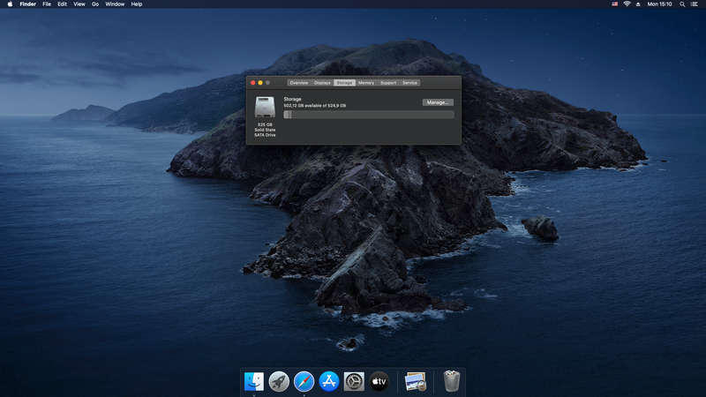The width and height of the screenshot is (706, 397).
Task: Open the Support tab
Action: [x=388, y=83]
